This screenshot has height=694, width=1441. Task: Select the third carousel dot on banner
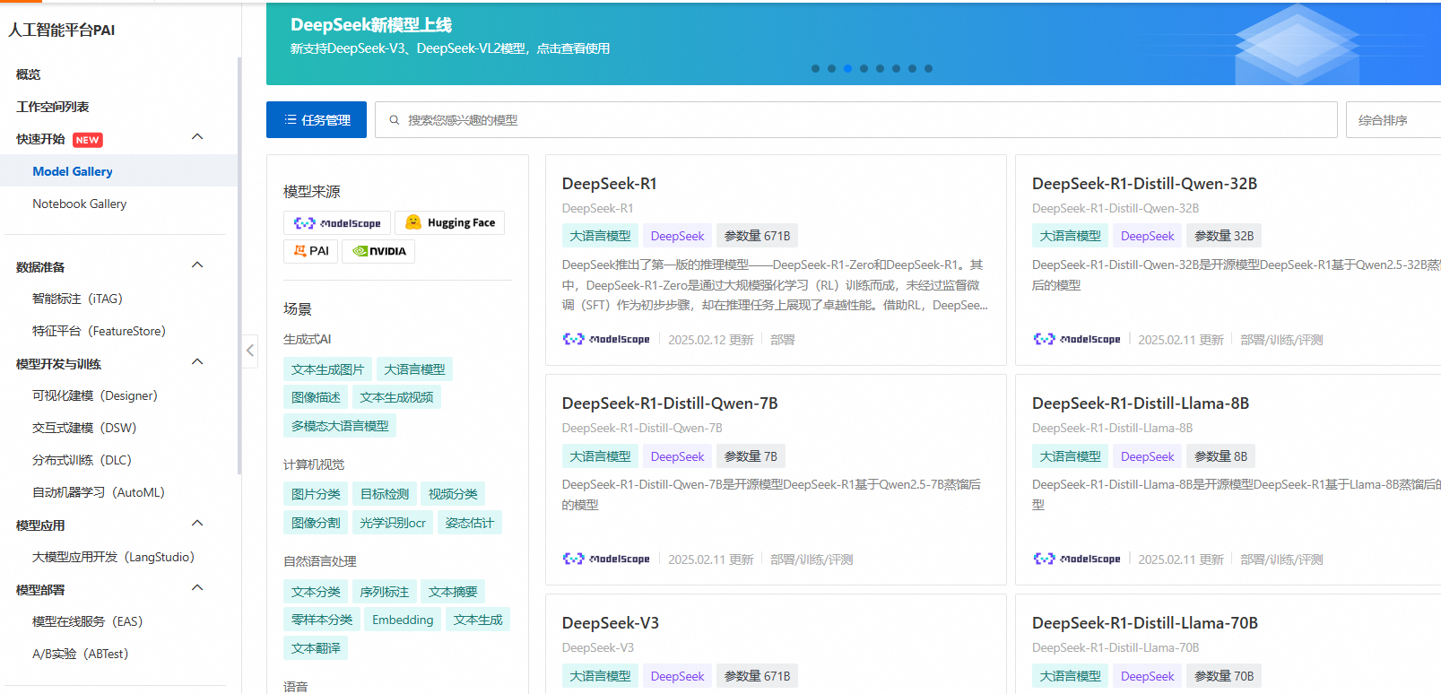(847, 68)
